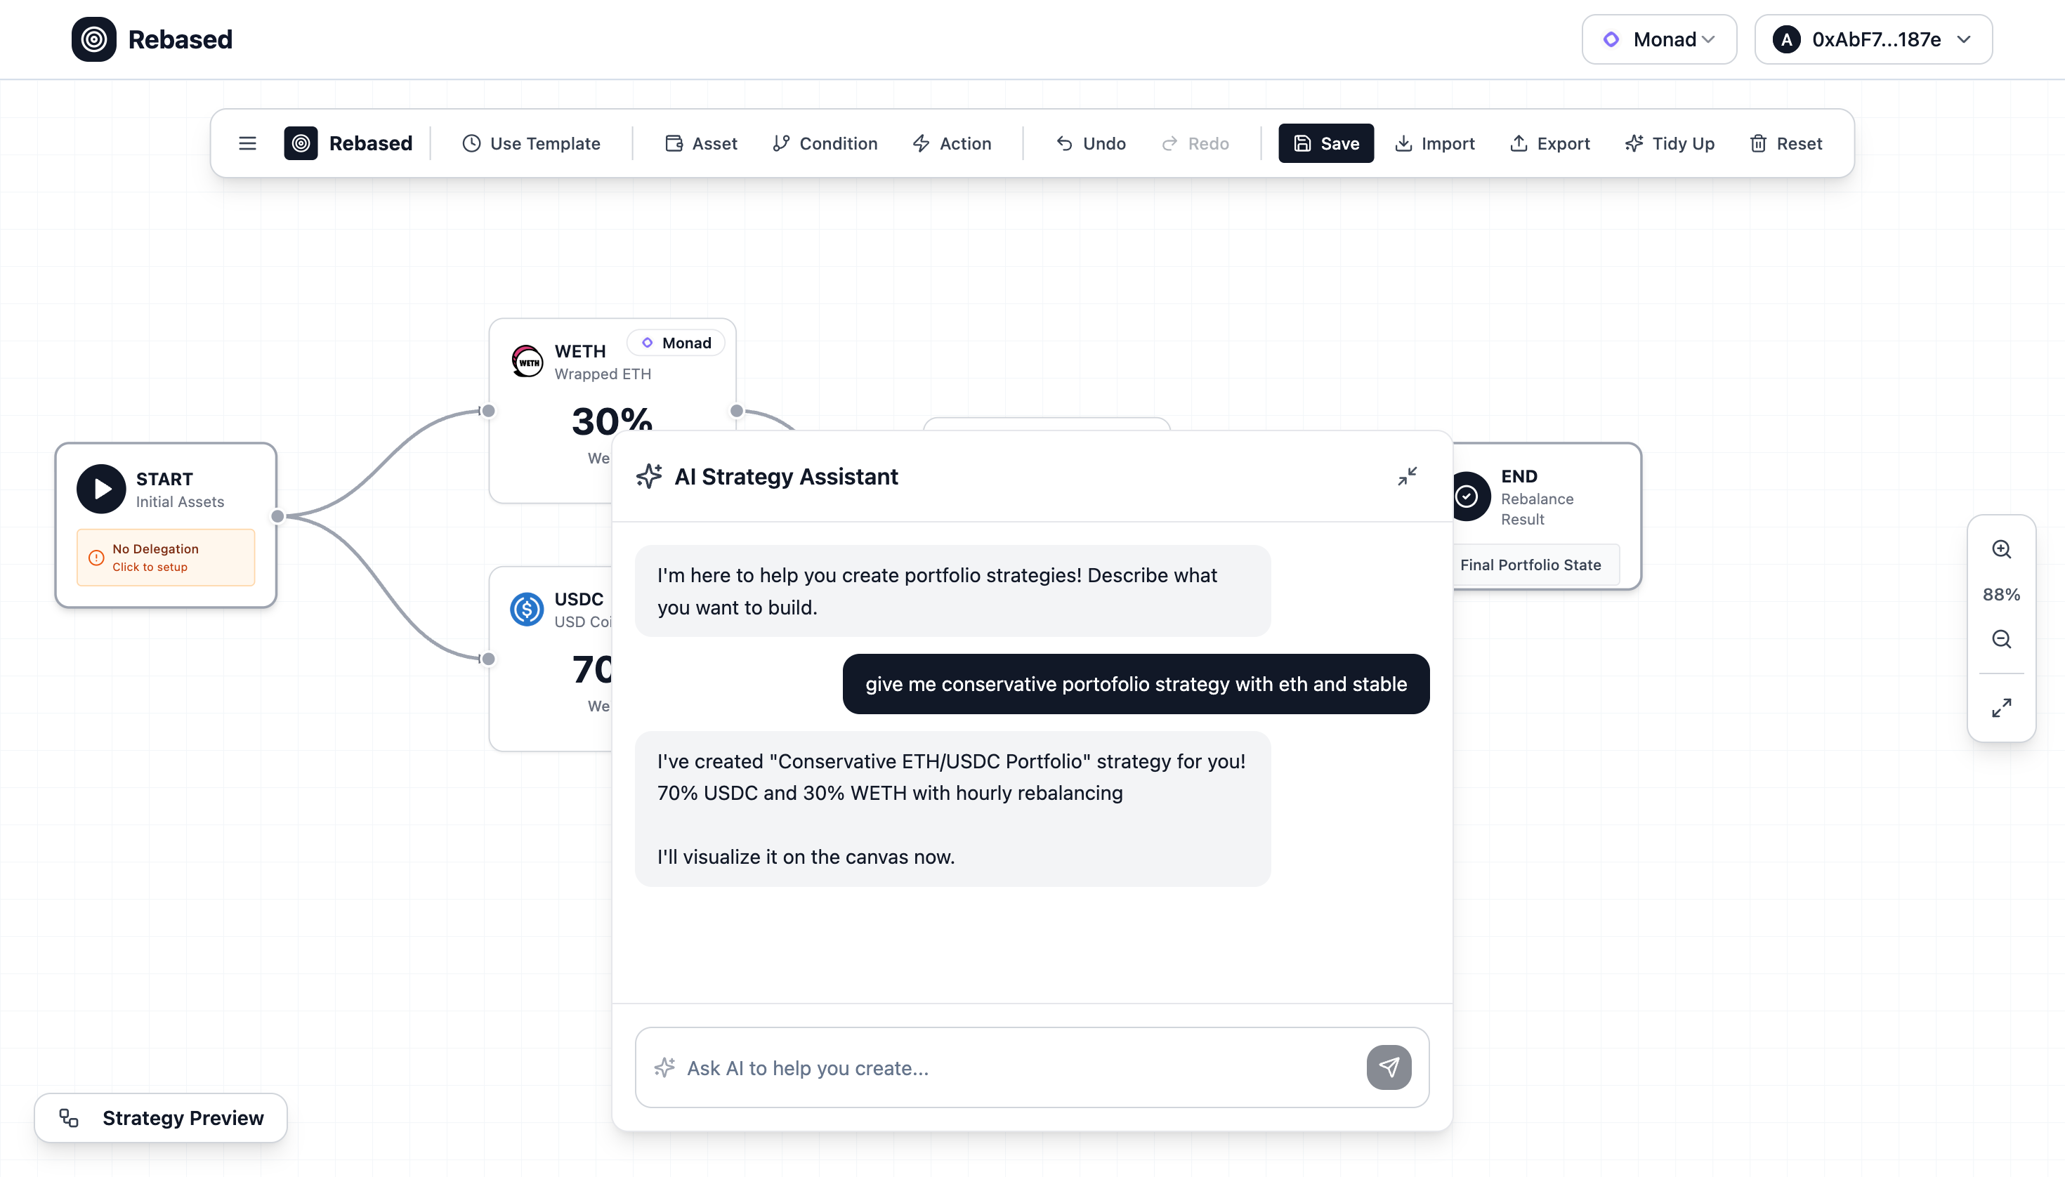This screenshot has height=1177, width=2065.
Task: Open the hamburger menu in toolbar
Action: (247, 143)
